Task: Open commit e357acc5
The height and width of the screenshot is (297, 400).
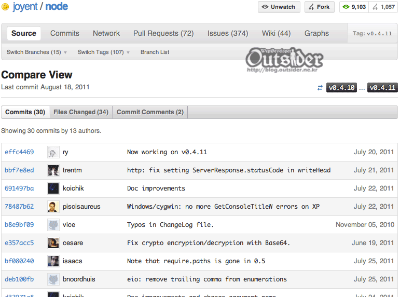Action: tap(19, 243)
